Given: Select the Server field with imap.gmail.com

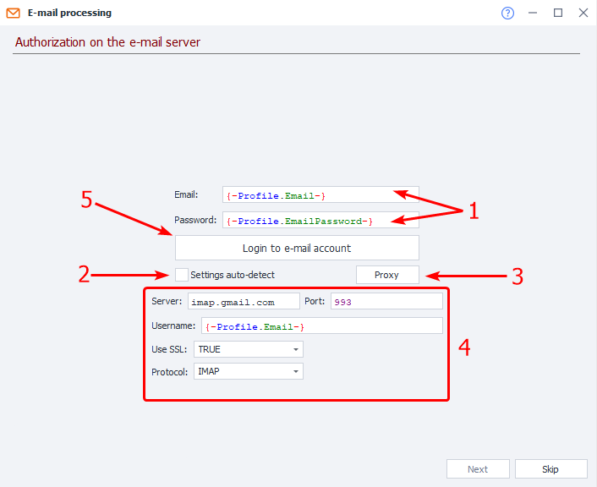Looking at the screenshot, I should pyautogui.click(x=244, y=302).
